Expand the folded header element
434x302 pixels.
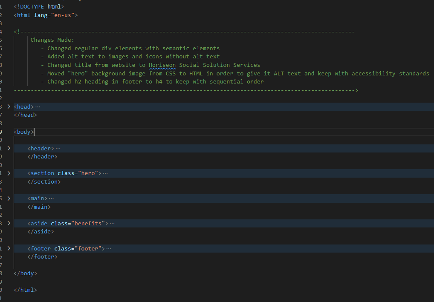point(9,148)
